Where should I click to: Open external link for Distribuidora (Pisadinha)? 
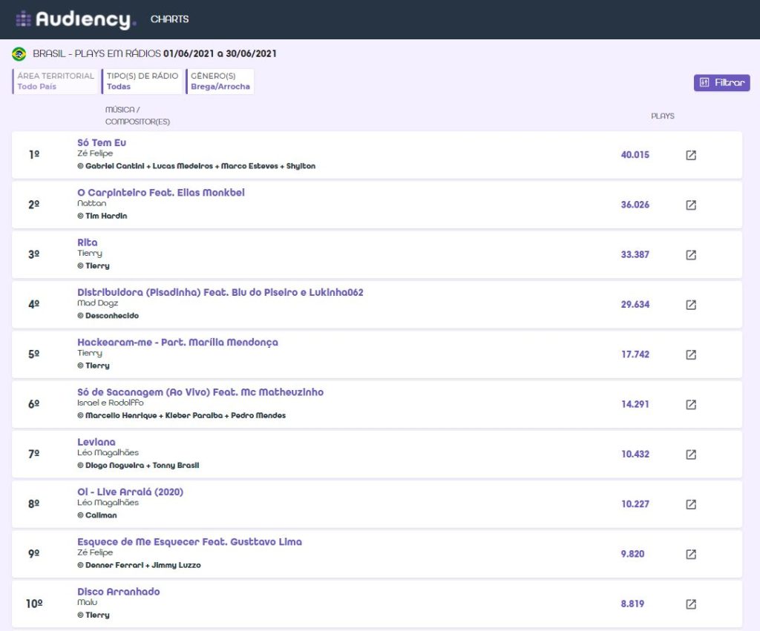tap(691, 305)
